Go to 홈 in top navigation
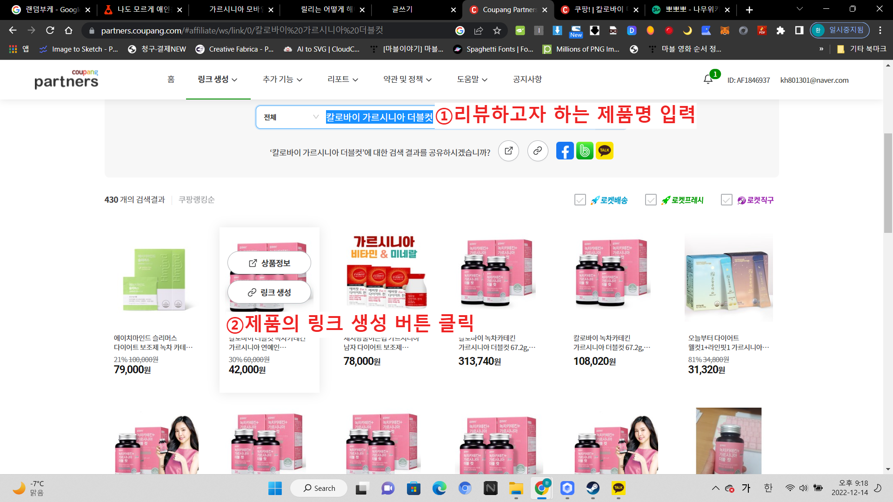This screenshot has width=893, height=502. [x=171, y=79]
